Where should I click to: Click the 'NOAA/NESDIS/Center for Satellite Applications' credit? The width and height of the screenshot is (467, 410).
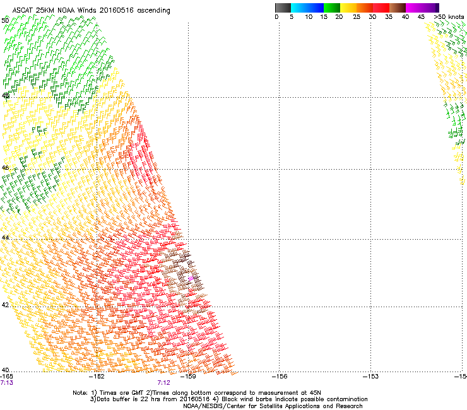point(252,406)
